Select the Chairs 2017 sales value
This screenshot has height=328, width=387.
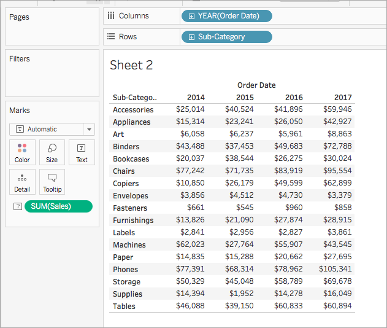pyautogui.click(x=337, y=171)
